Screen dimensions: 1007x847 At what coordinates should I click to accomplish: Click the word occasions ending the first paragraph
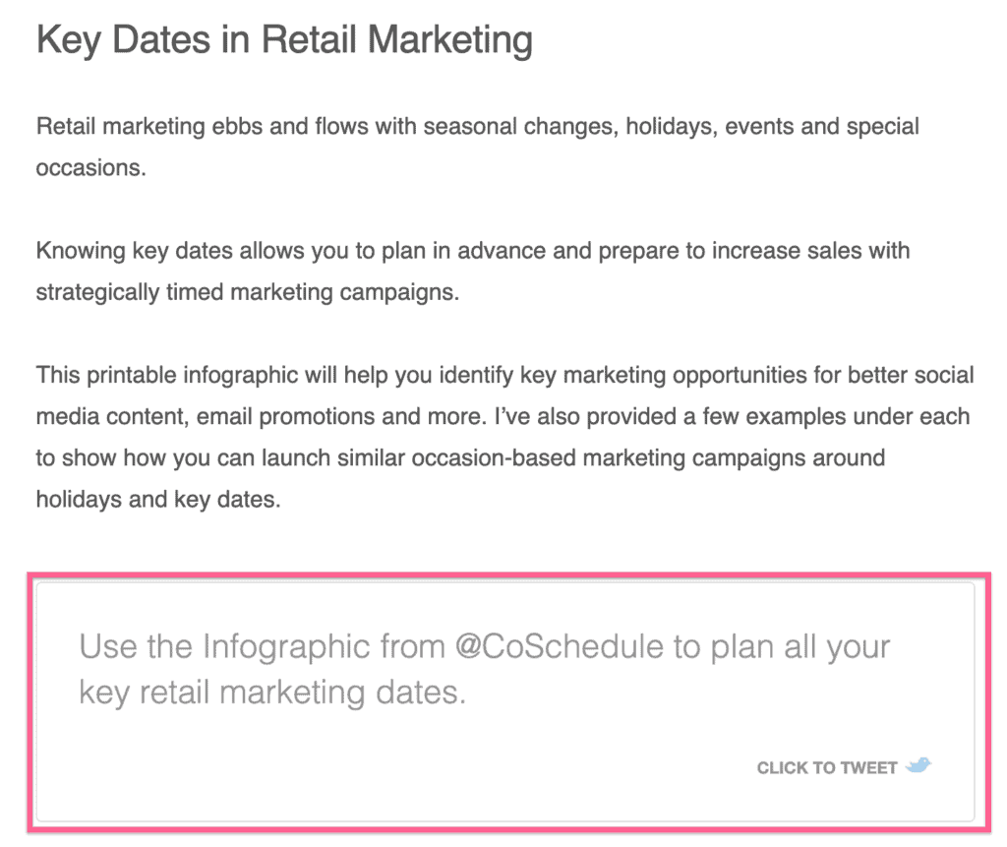pyautogui.click(x=90, y=168)
